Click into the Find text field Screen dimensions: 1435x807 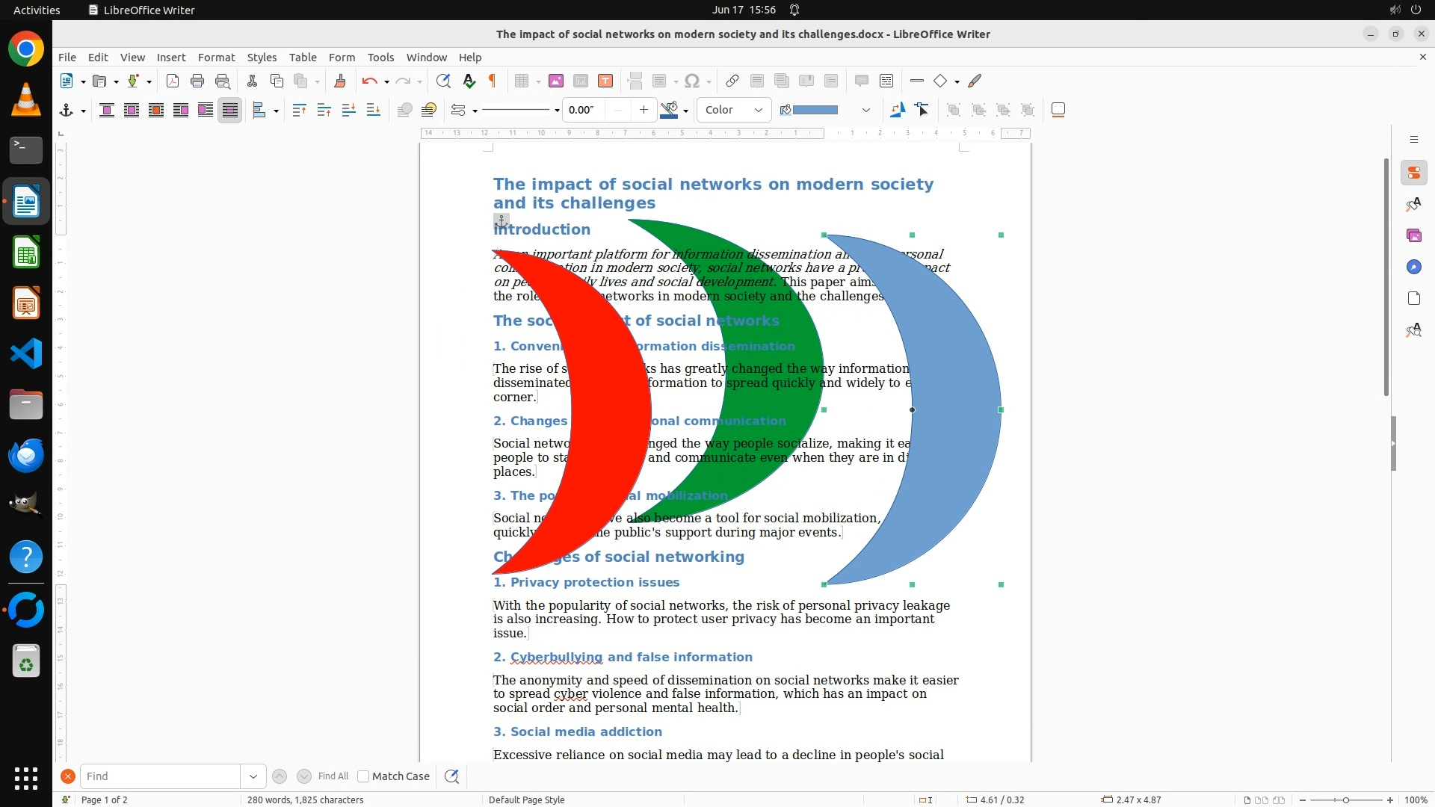(160, 776)
